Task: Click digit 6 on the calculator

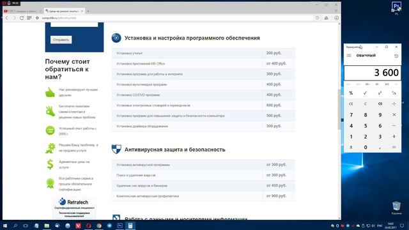Action: 380,126
